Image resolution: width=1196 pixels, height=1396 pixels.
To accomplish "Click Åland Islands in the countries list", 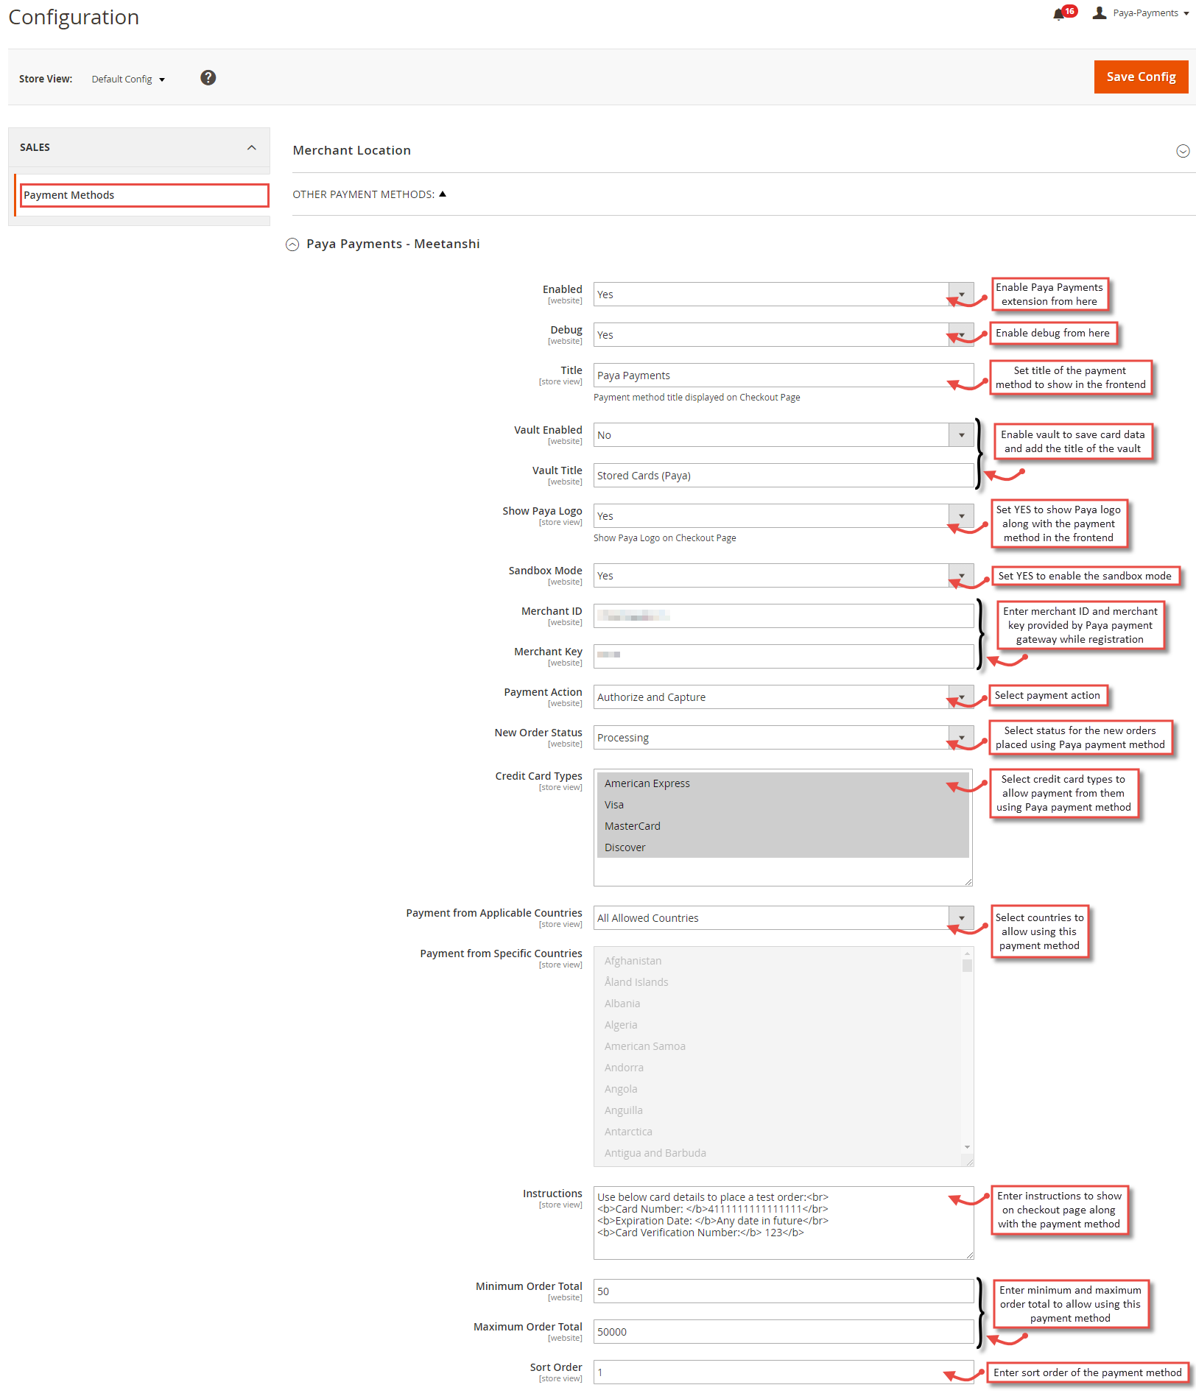I will click(x=778, y=982).
